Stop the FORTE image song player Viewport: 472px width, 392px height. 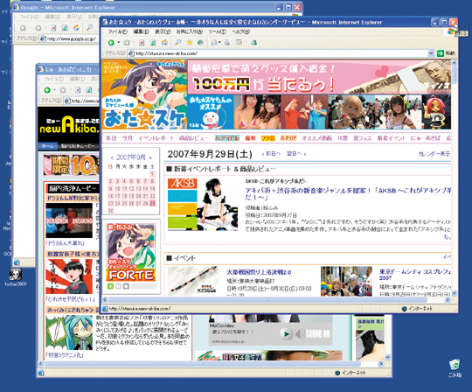point(126,286)
